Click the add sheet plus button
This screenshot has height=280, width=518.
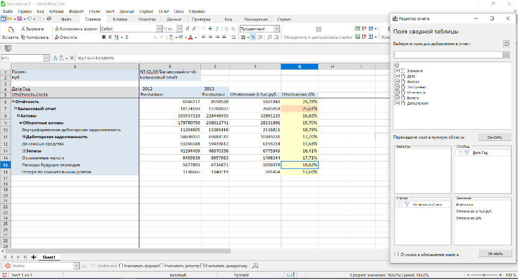click(x=34, y=257)
